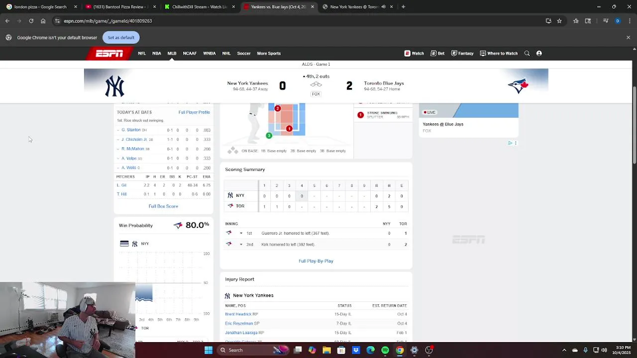Launch Spotify from the taskbar

click(x=385, y=350)
